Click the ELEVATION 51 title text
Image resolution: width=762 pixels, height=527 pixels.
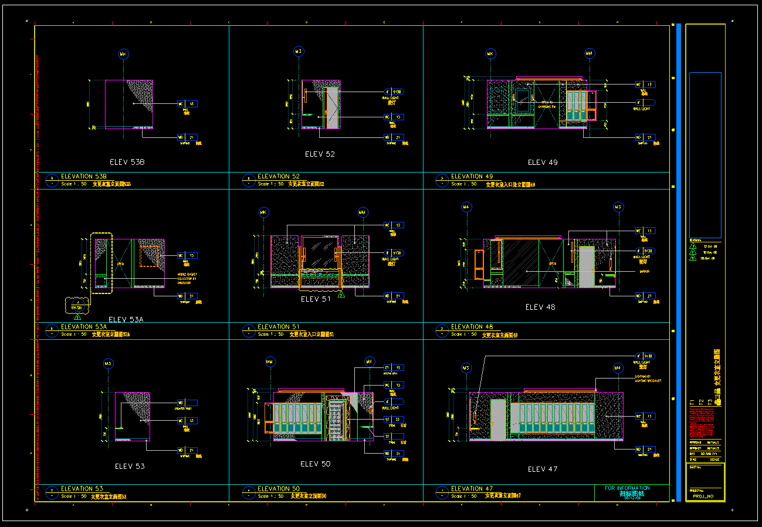[x=279, y=326]
